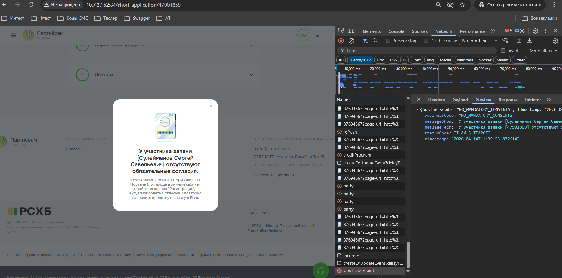The height and width of the screenshot is (278, 562).
Task: Open the DevTools settings gear
Action: coord(535,31)
